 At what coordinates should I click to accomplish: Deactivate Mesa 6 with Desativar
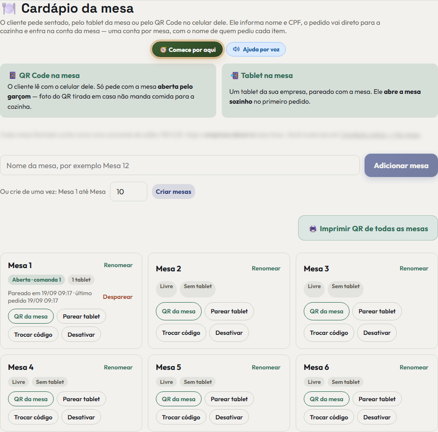click(x=377, y=417)
